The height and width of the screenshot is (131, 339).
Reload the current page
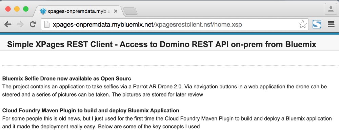click(x=33, y=24)
